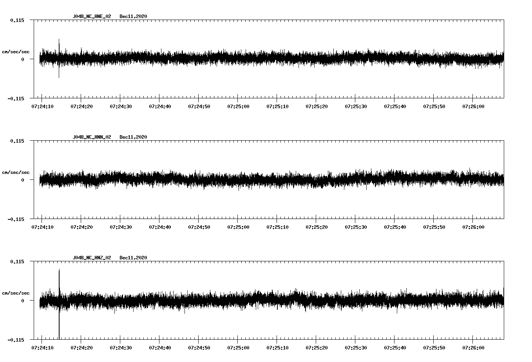
Task: Click the 07:24:10 time tick on top plot
Action: (42, 106)
